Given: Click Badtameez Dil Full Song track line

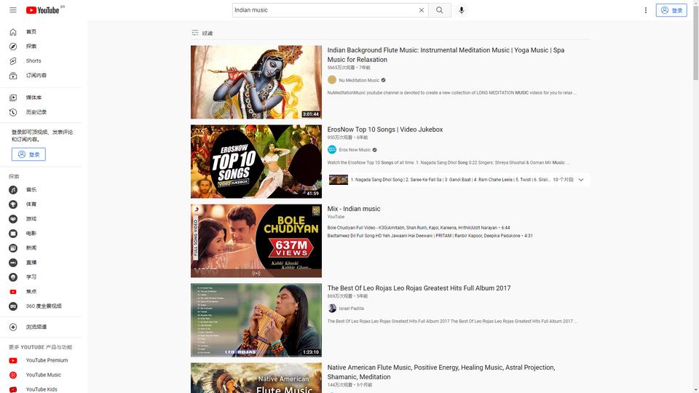Looking at the screenshot, I should 430,236.
